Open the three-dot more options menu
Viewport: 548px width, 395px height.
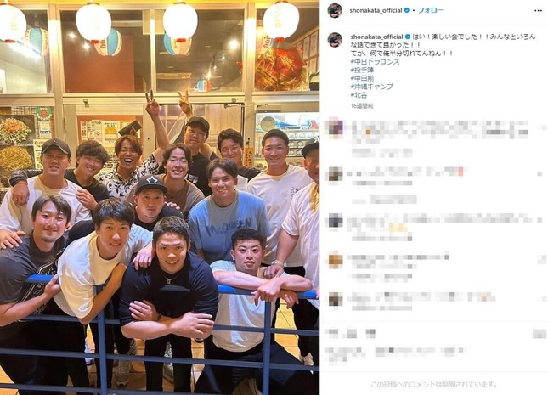[538, 11]
